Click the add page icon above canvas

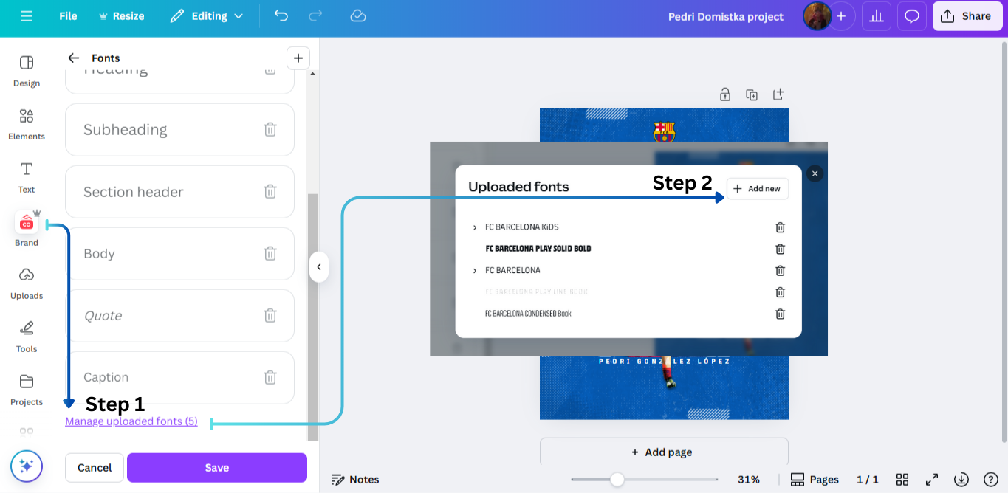778,94
